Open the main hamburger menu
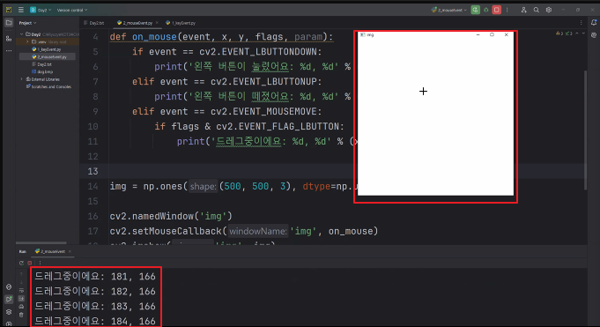The width and height of the screenshot is (600, 327). point(21,10)
